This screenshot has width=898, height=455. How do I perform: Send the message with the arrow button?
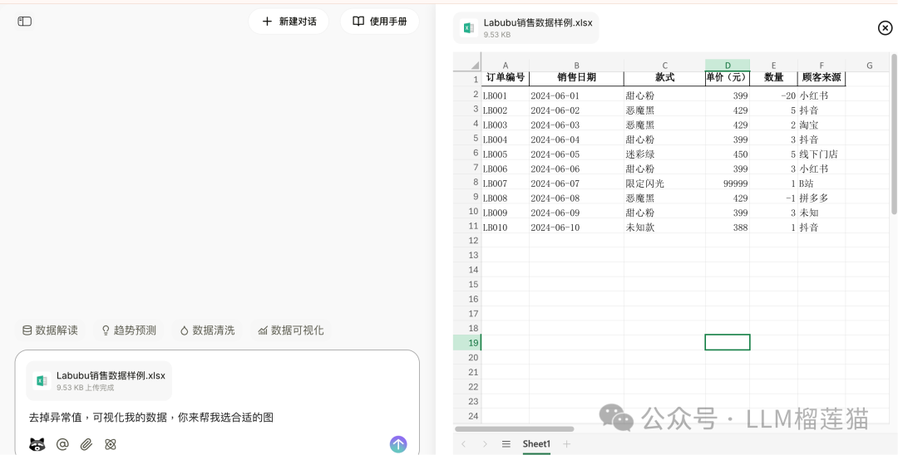click(398, 444)
